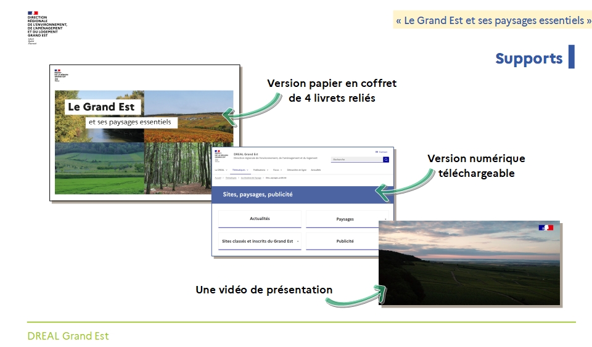Open the Publicité tile
This screenshot has height=347, width=592.
(x=345, y=241)
